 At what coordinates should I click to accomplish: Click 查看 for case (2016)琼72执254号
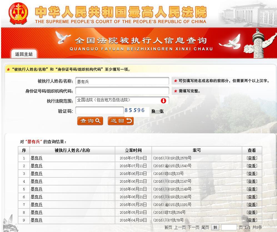tap(252, 212)
